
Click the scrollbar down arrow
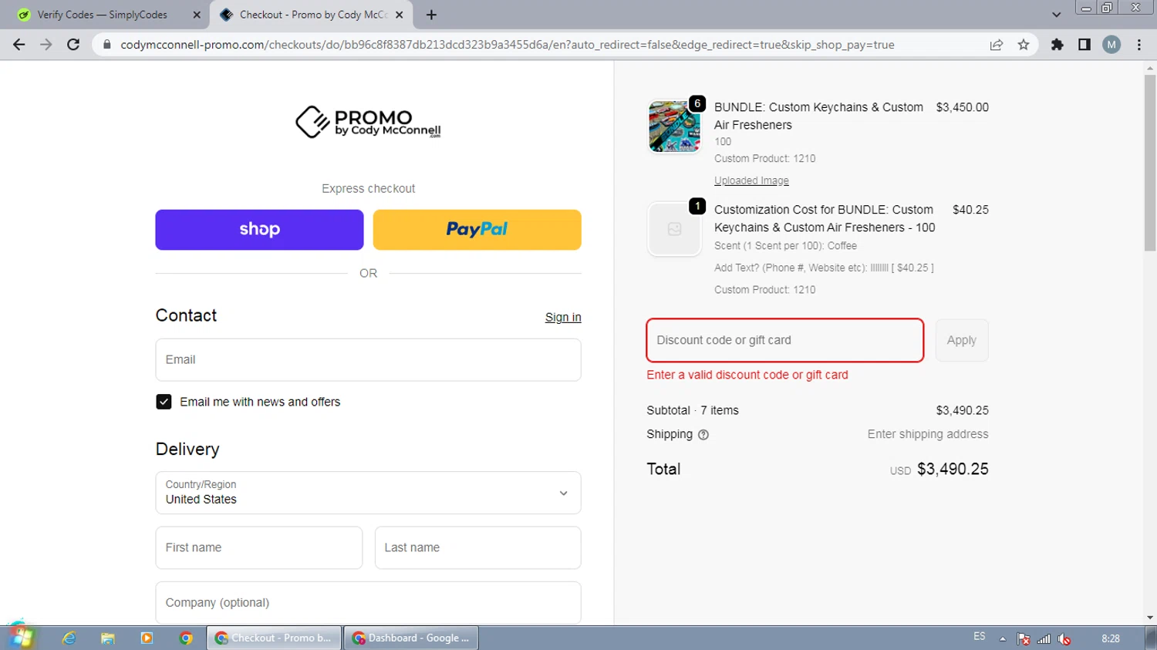click(1150, 618)
